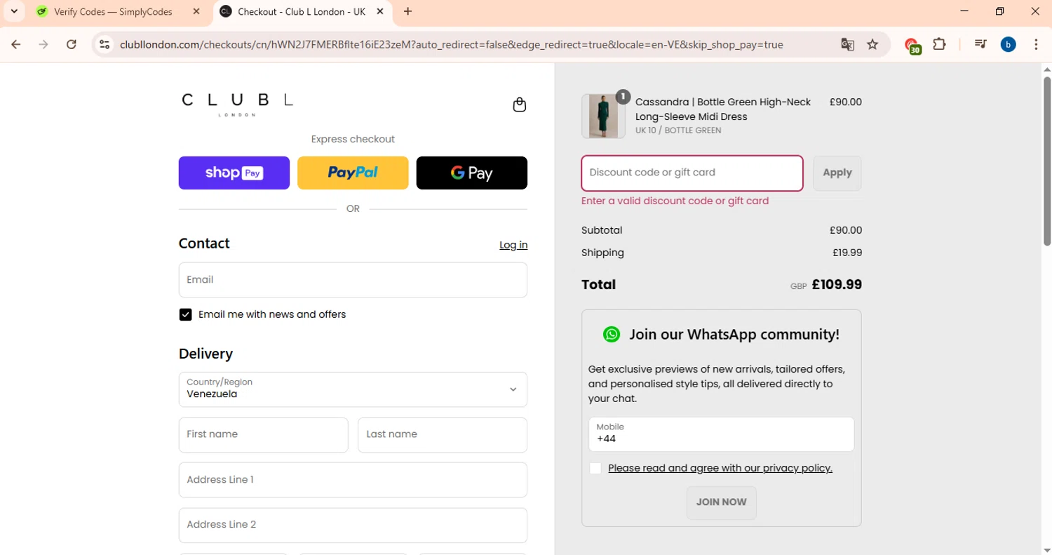
Task: Open site information icon in address bar
Action: pos(104,44)
